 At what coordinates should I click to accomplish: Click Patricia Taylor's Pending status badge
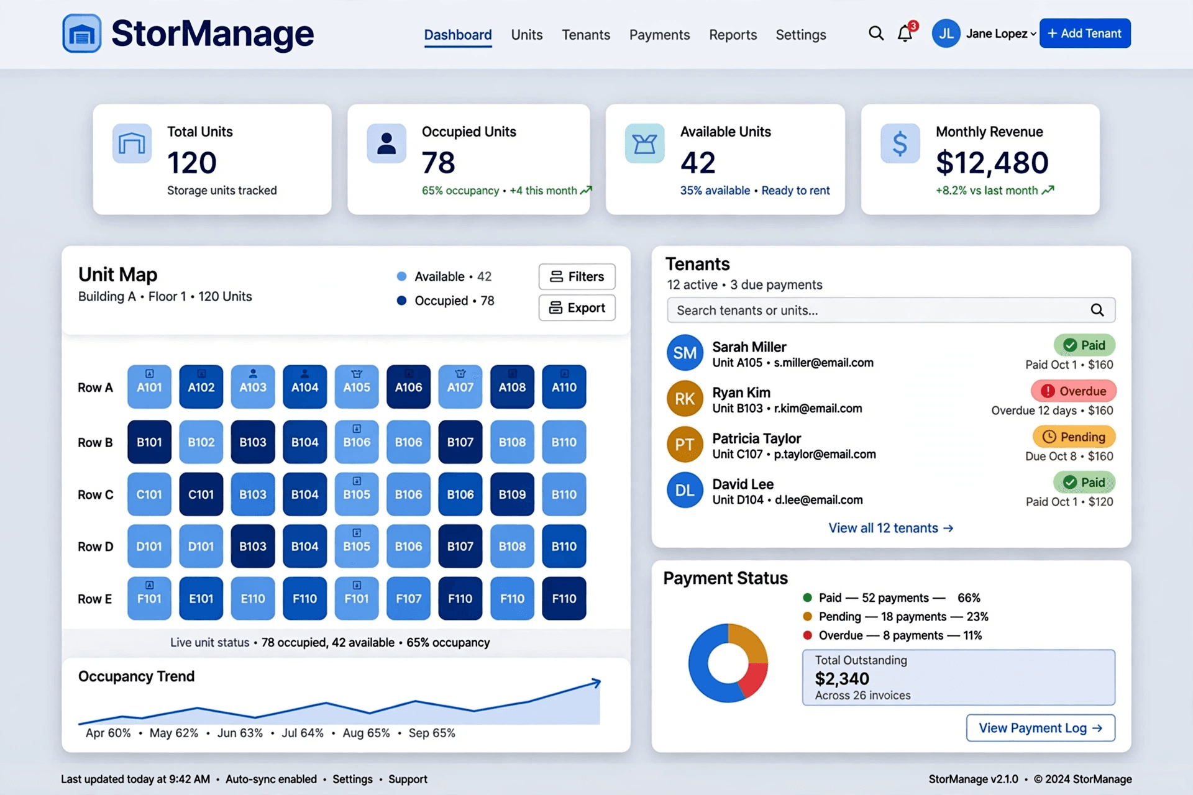tap(1074, 437)
